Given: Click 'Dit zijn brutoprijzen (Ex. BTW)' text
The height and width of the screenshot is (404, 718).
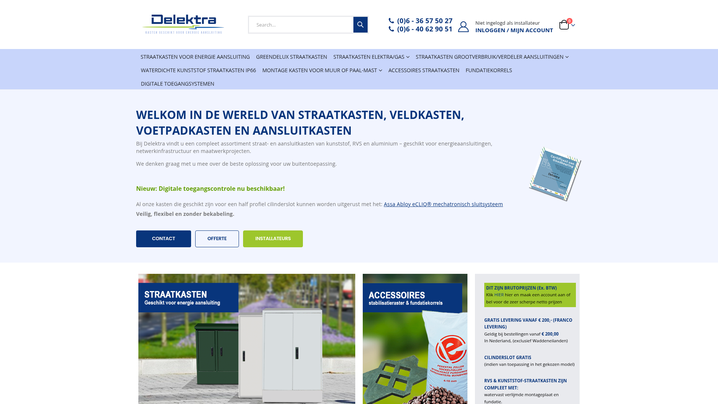Looking at the screenshot, I should coord(521,288).
